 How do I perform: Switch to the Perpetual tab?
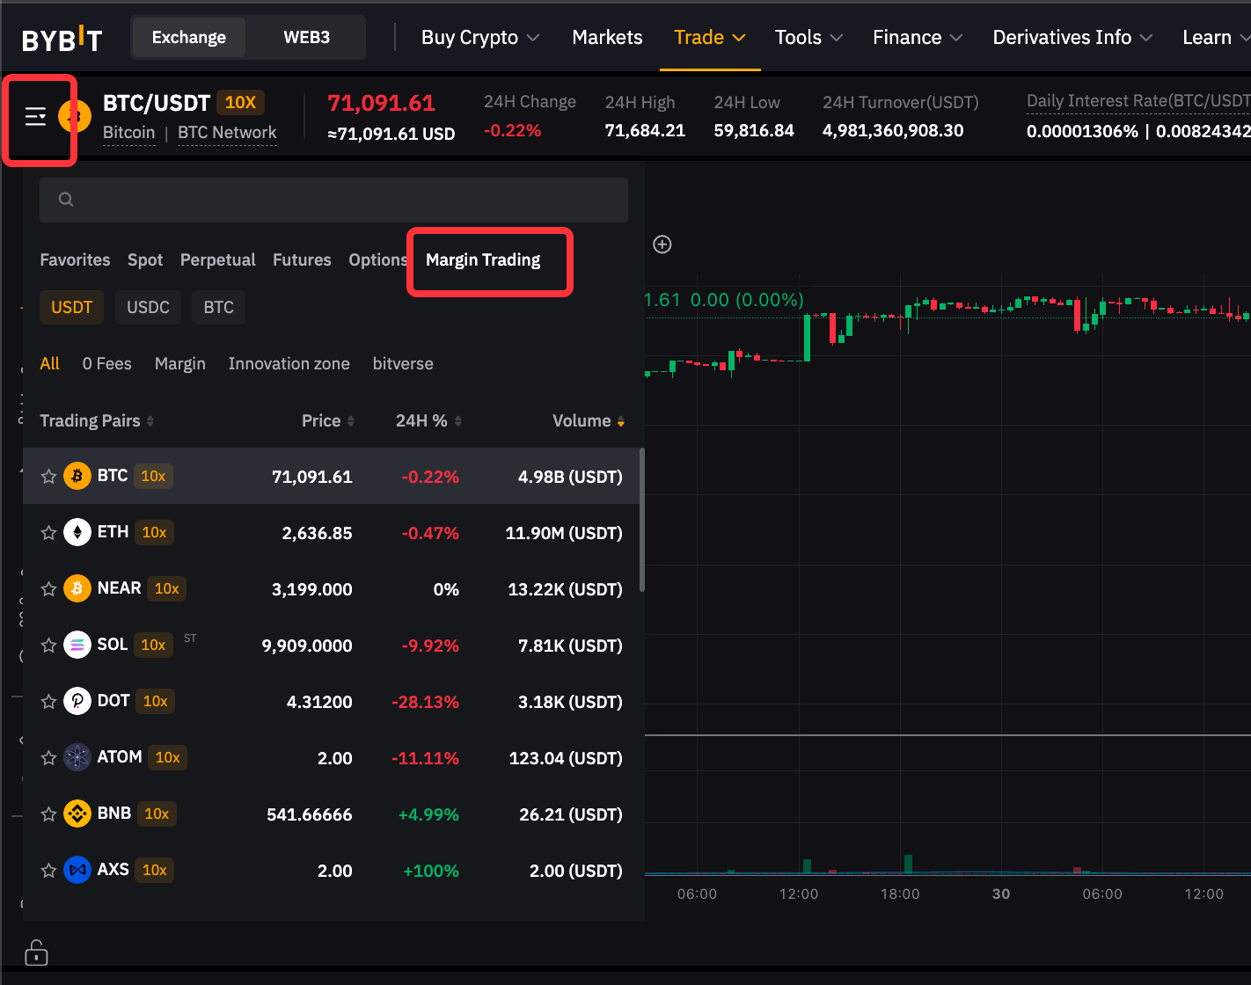(x=217, y=259)
